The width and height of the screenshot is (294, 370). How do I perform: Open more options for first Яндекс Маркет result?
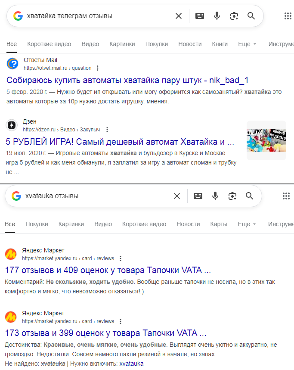click(121, 258)
